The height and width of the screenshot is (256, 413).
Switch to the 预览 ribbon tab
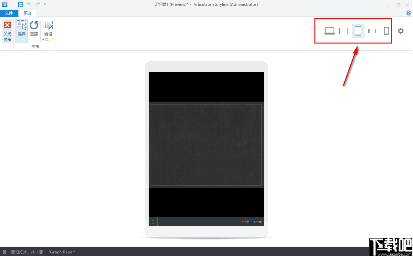tap(27, 13)
